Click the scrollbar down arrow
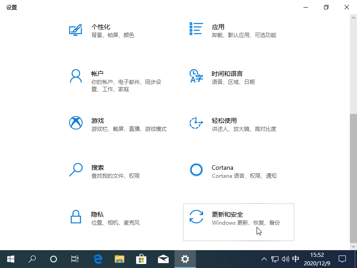 (353, 246)
